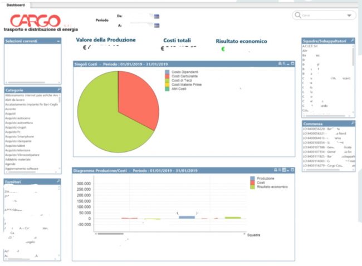Viewport: 362px width, 266px height.
Task: Click the Costo Dipendenti legend color swatch
Action: (x=167, y=72)
